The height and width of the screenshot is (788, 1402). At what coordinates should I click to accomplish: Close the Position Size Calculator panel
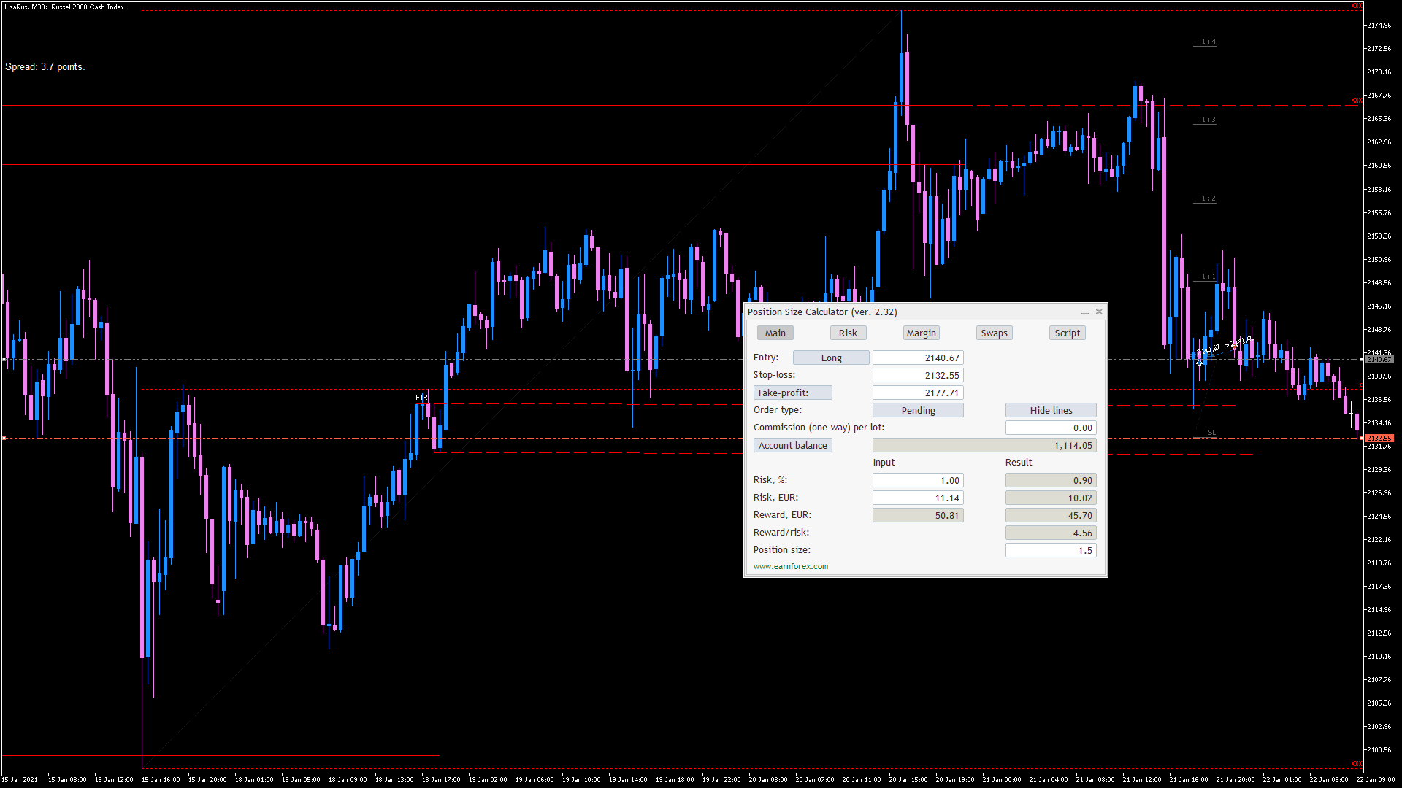pos(1099,312)
